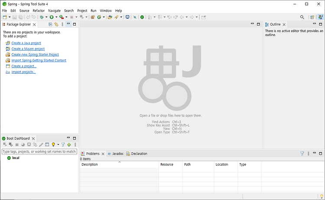
Task: Maximize the Outline view
Action: tap(320, 24)
